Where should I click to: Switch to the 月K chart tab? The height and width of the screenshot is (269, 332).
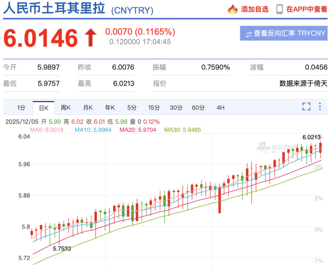point(88,108)
